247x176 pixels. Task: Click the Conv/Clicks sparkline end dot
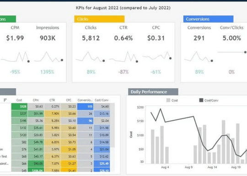pos(245,52)
